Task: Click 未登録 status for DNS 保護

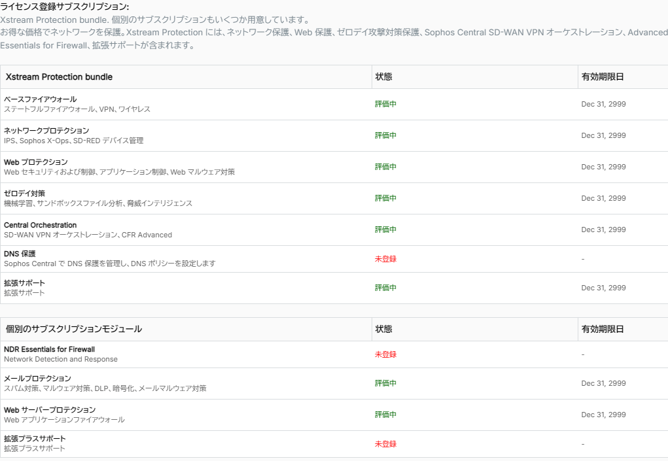Action: tap(385, 259)
